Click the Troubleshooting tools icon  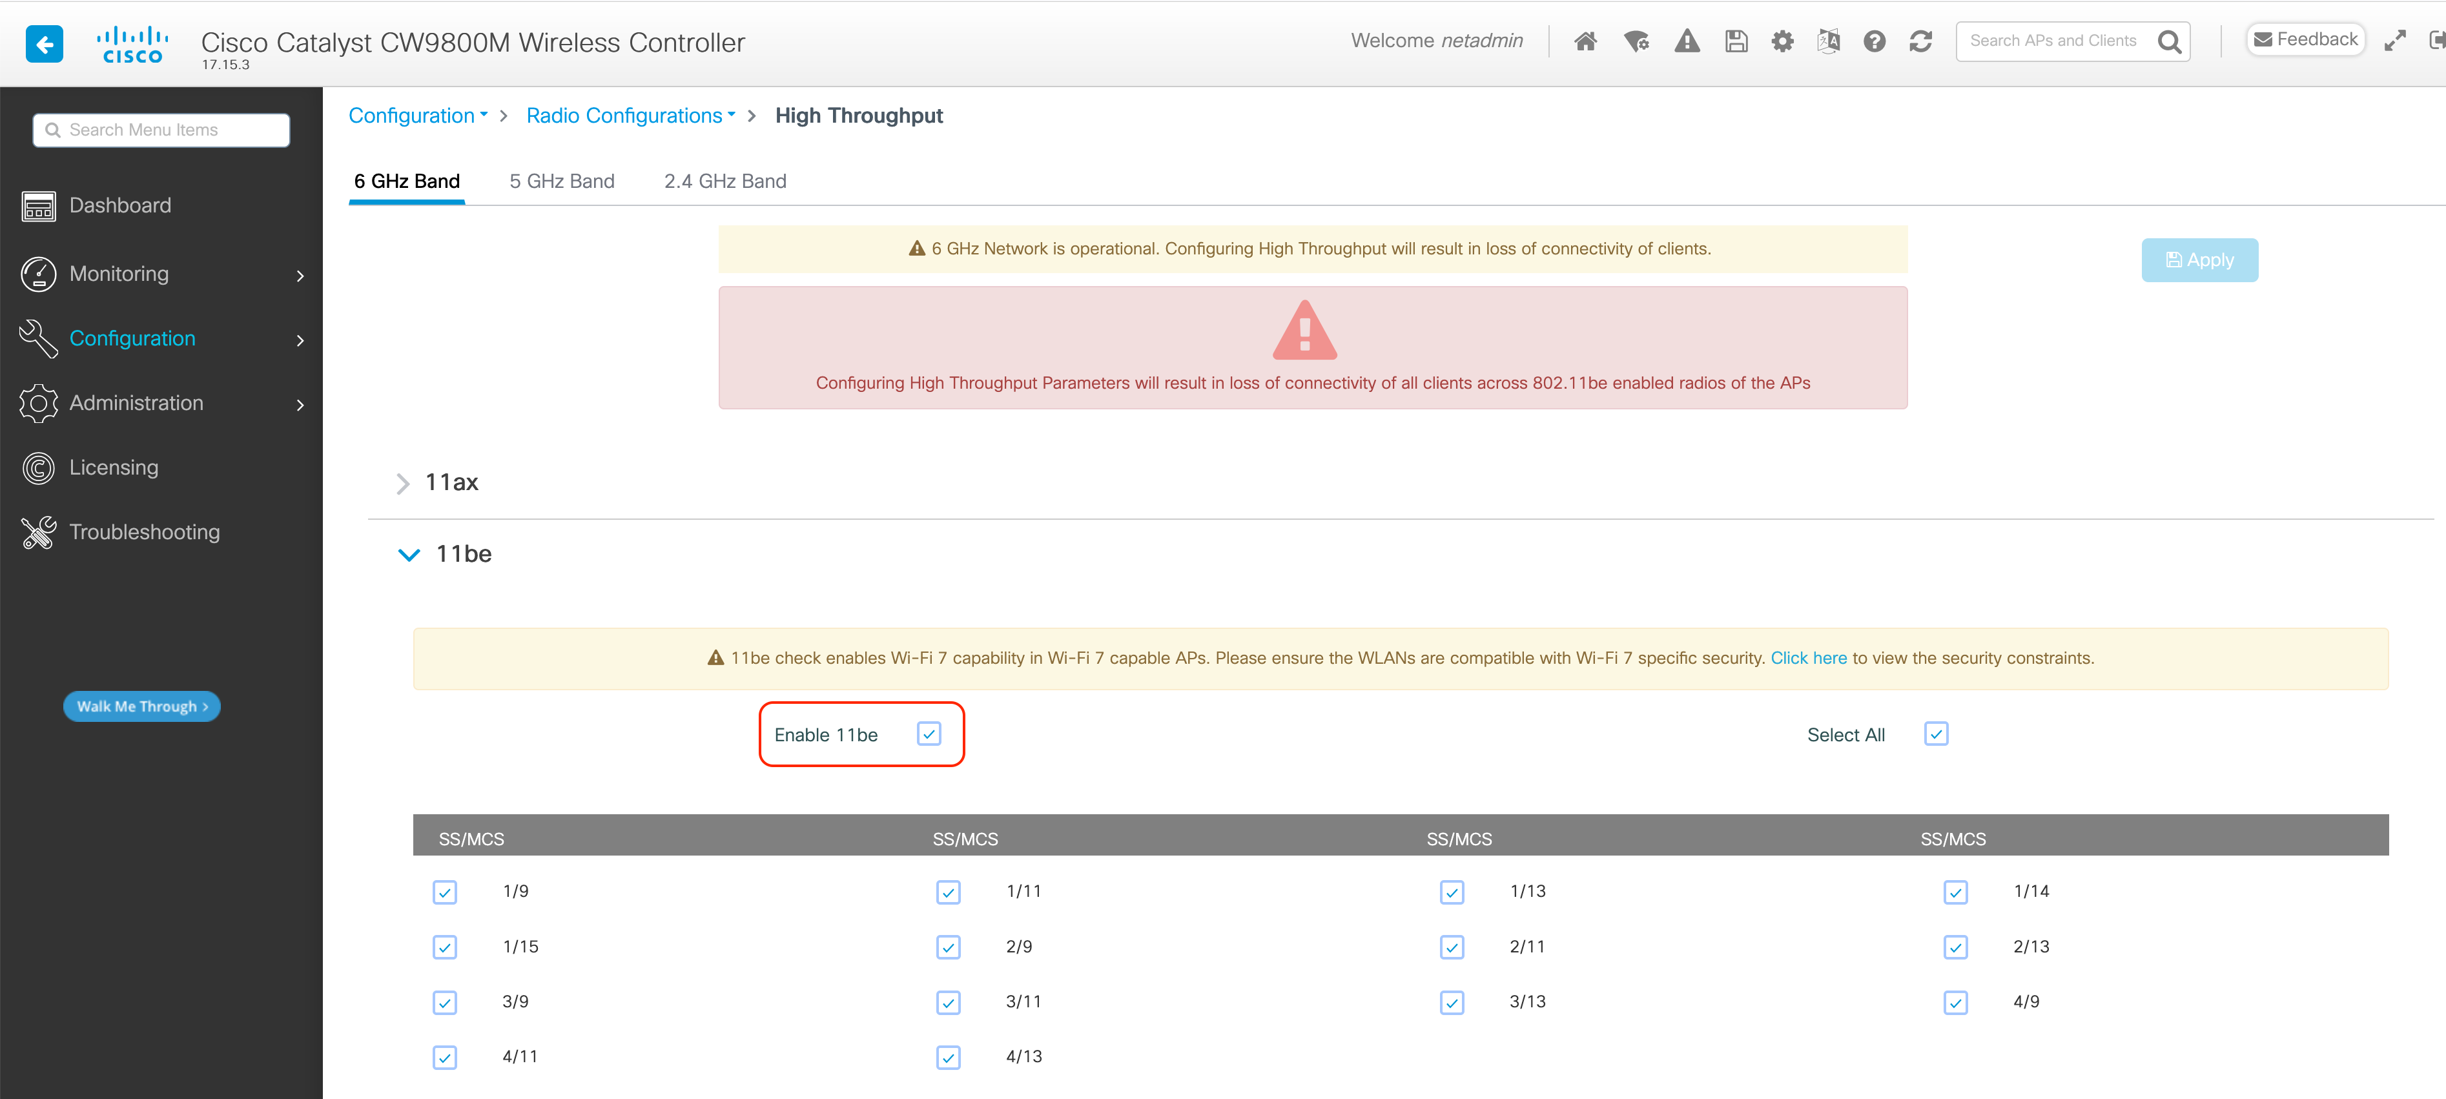(x=39, y=532)
